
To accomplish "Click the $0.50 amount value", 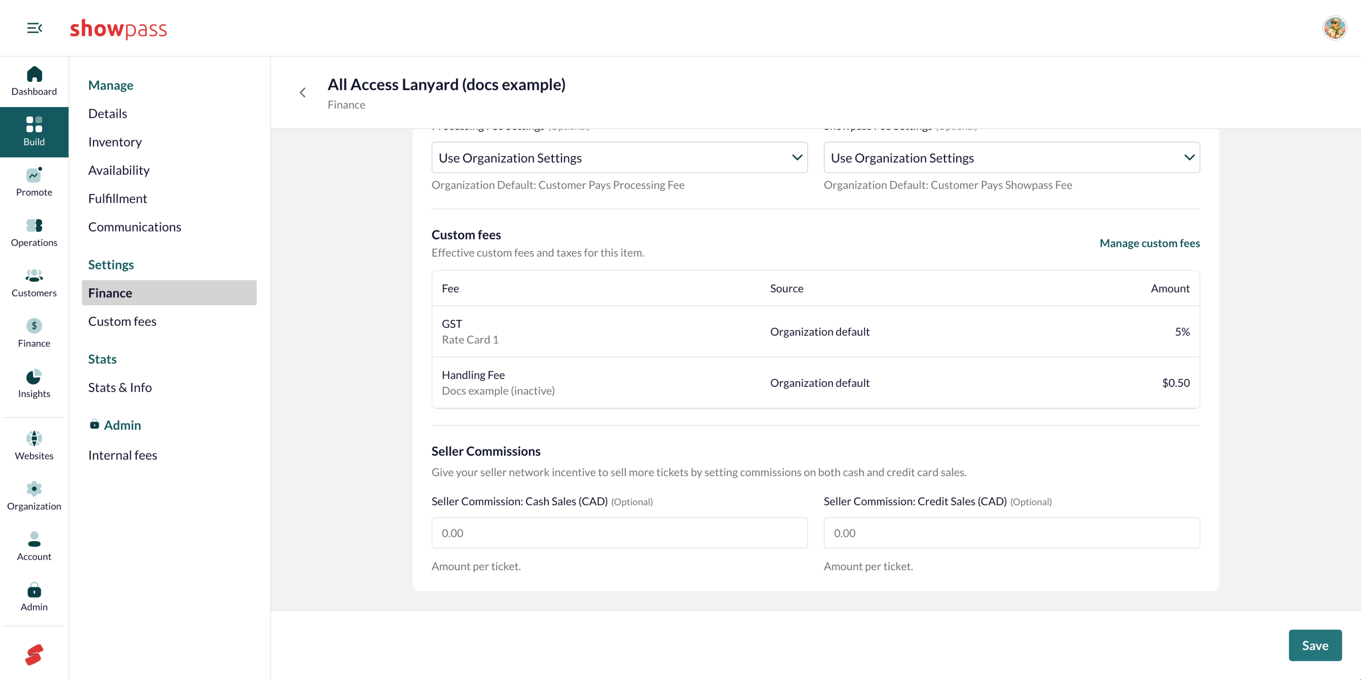I will coord(1176,383).
